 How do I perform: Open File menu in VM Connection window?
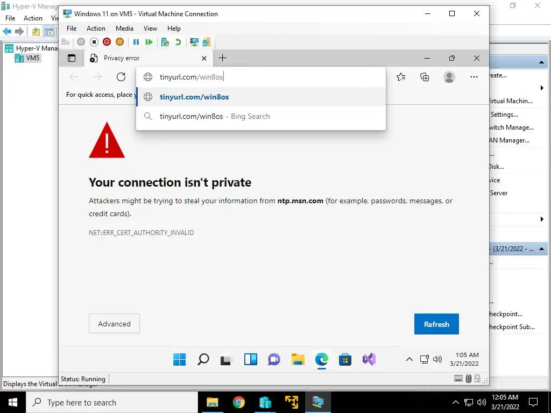click(x=72, y=29)
